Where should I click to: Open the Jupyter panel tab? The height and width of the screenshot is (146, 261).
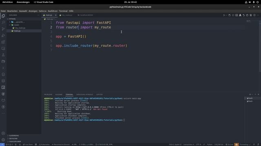point(100,94)
